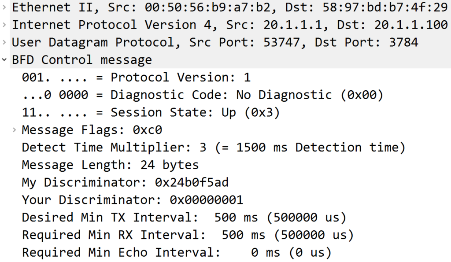This screenshot has height=262, width=451.
Task: Select the Desired Min TX Interval field
Action: 184,218
